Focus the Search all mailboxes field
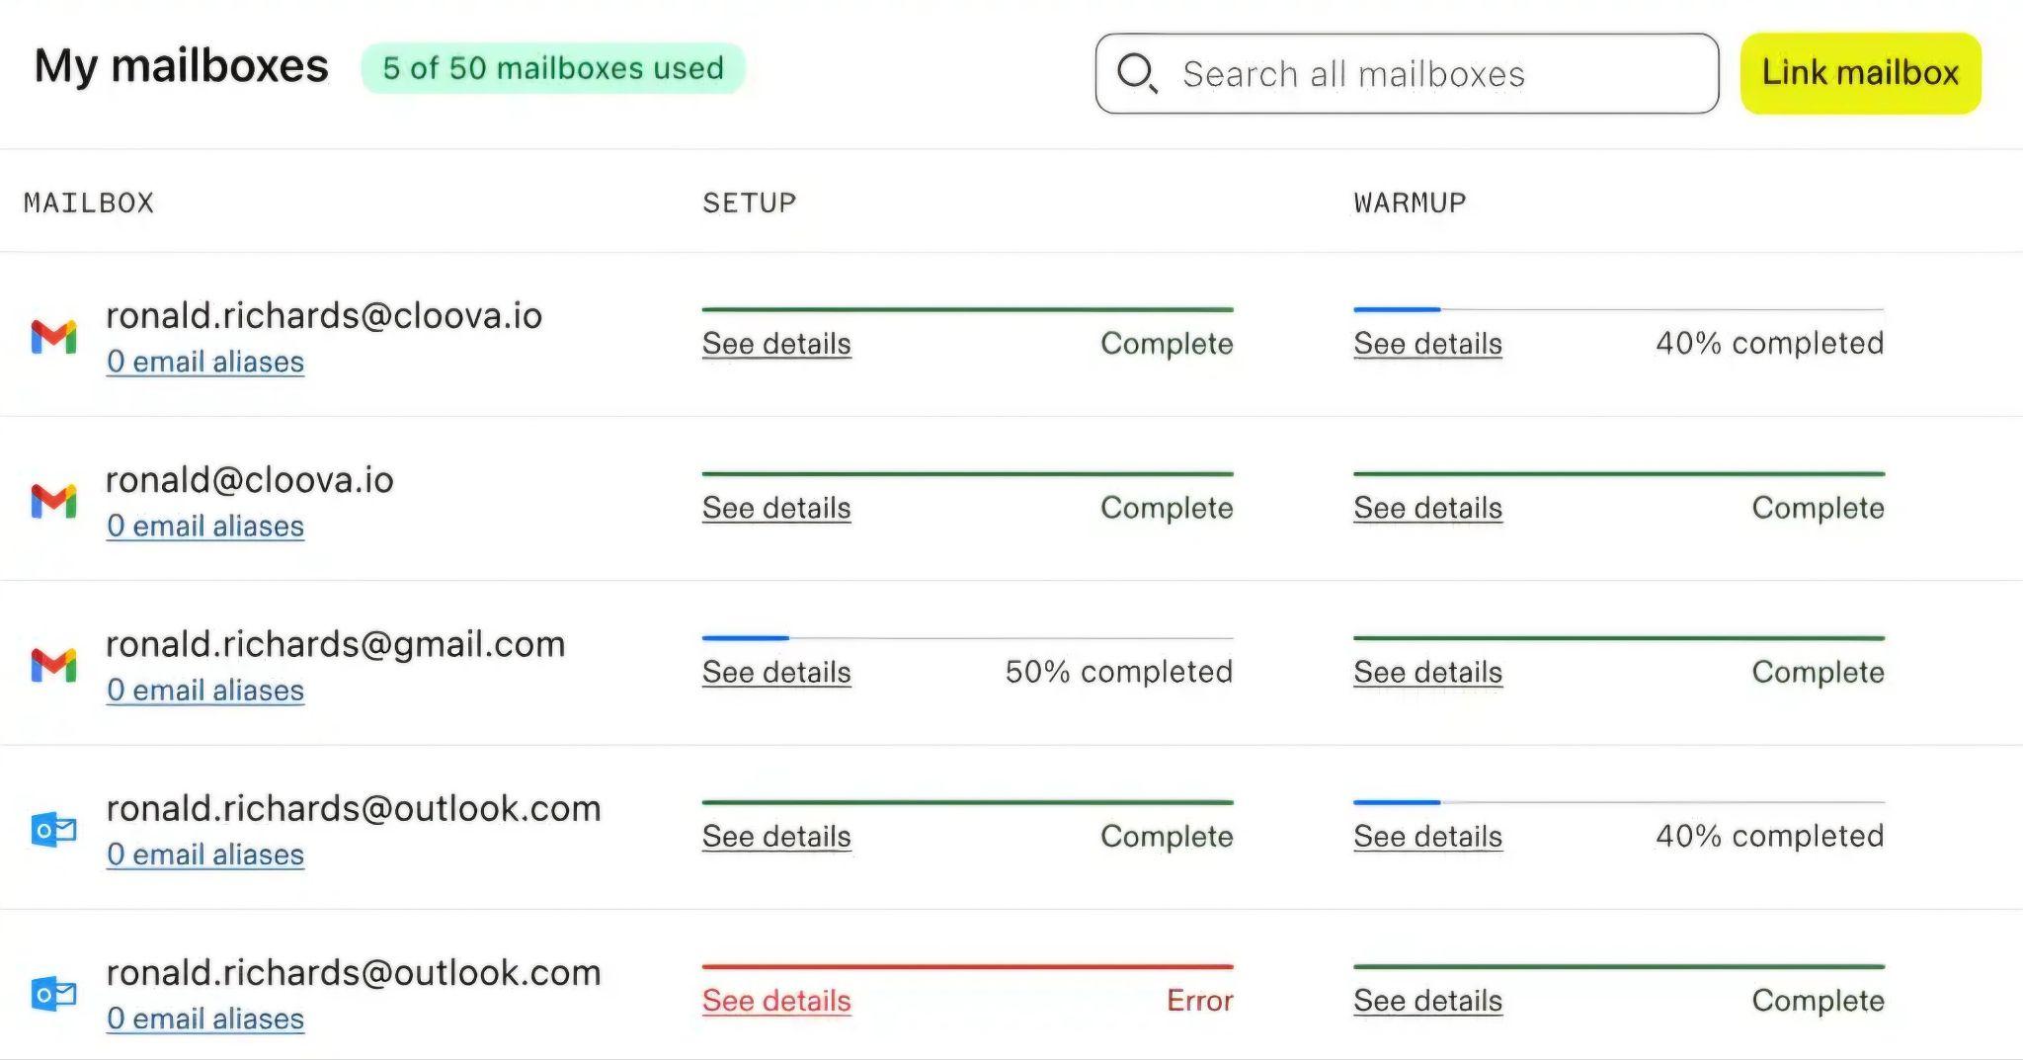The height and width of the screenshot is (1060, 2023). [x=1407, y=73]
